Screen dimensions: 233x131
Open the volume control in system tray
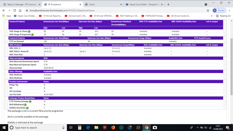(206, 128)
